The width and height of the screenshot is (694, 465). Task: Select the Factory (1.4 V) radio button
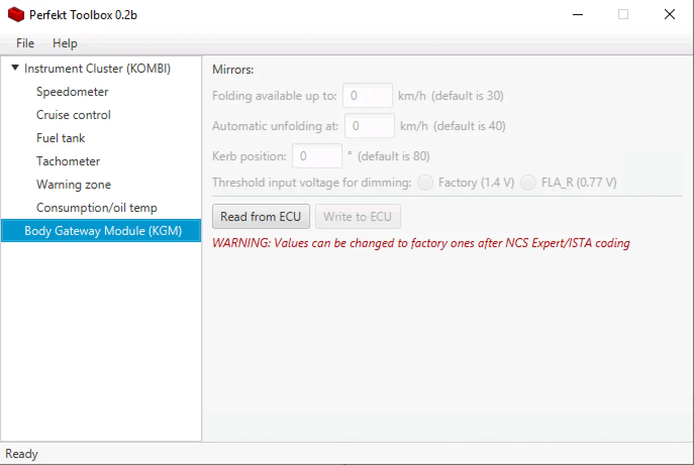425,183
